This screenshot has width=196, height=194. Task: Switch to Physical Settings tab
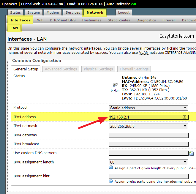pos(98,69)
